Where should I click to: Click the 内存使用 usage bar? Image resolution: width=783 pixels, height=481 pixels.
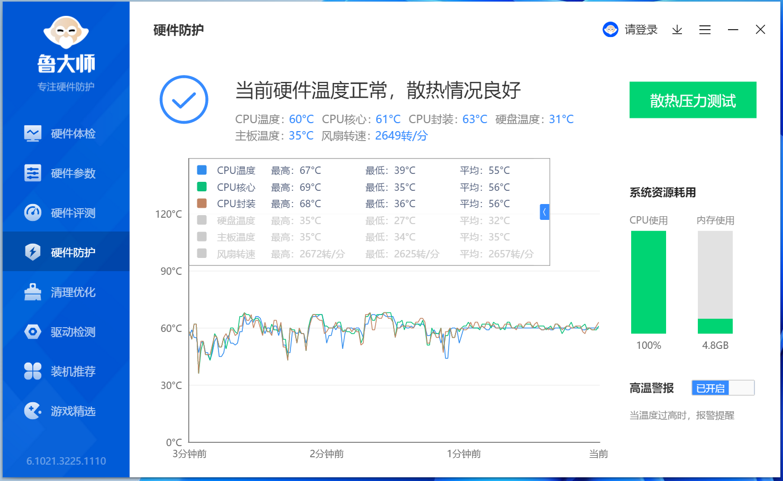pos(715,282)
